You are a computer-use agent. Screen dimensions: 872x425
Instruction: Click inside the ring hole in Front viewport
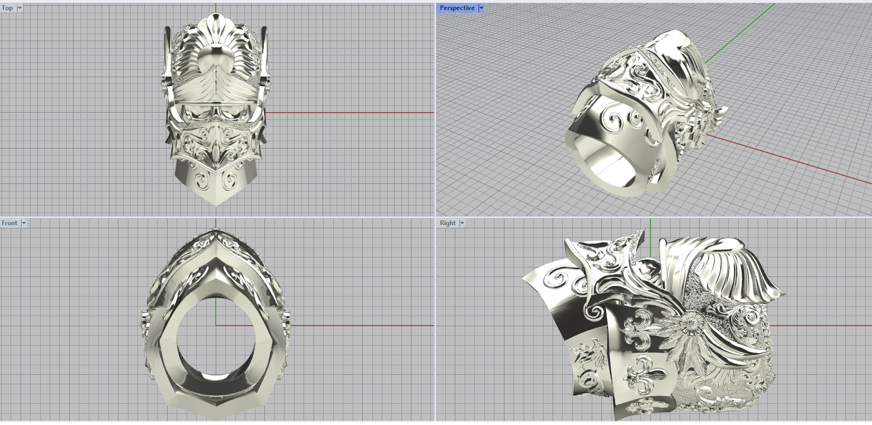216,338
